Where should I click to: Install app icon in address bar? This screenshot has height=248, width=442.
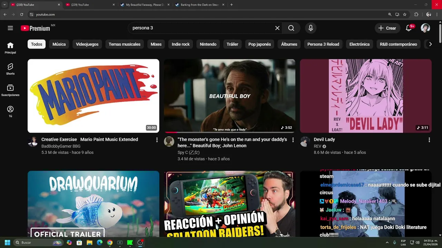397,14
